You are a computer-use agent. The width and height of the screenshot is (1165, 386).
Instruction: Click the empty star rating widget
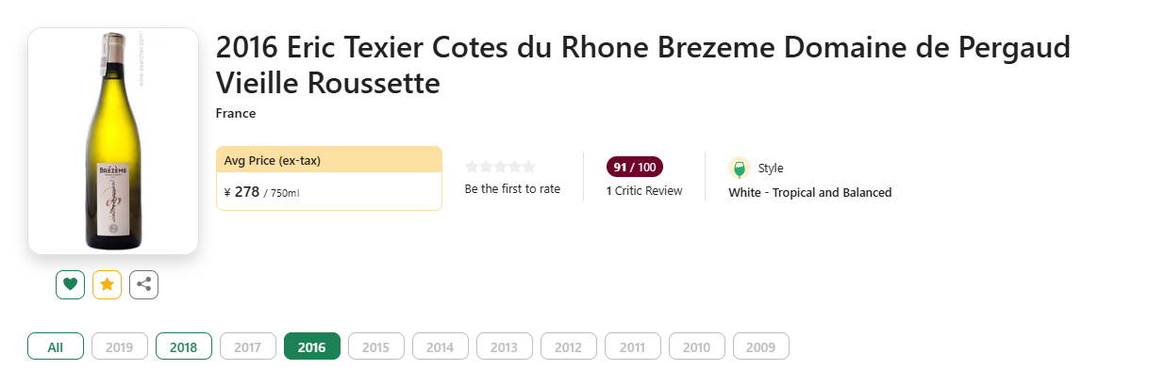[500, 167]
